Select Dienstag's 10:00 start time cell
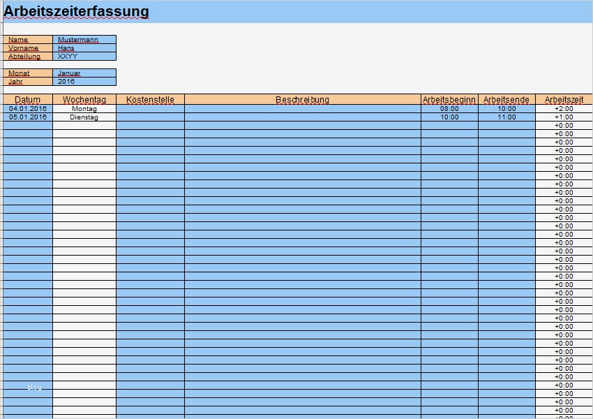The image size is (593, 419). tap(449, 117)
